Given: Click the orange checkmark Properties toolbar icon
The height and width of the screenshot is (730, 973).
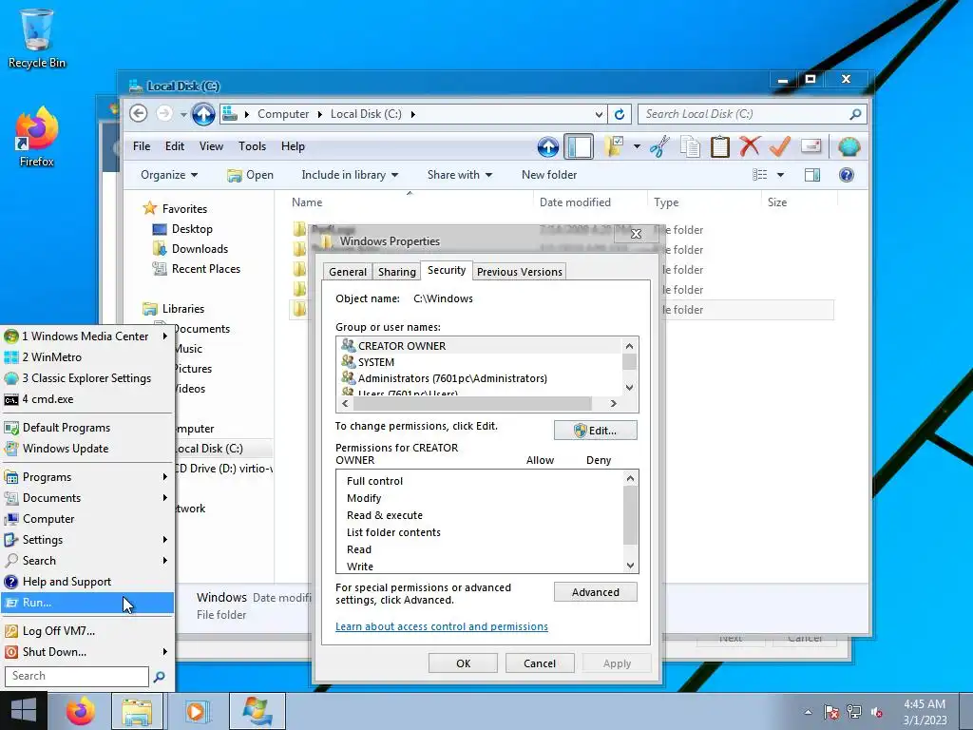Looking at the screenshot, I should [x=780, y=147].
